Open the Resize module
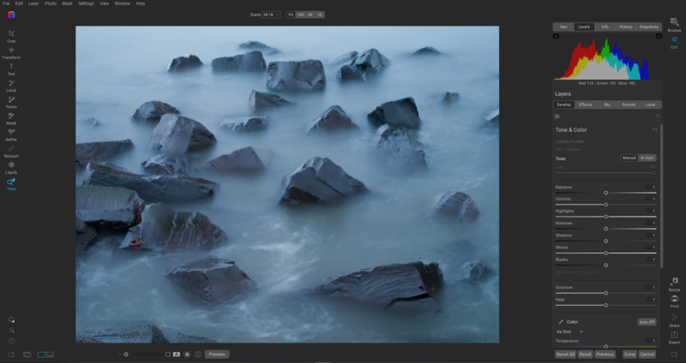Viewport: 686px width, 363px height. pyautogui.click(x=674, y=284)
